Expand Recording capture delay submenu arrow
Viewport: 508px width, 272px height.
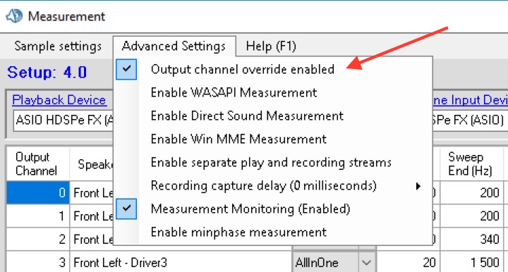[x=418, y=186]
